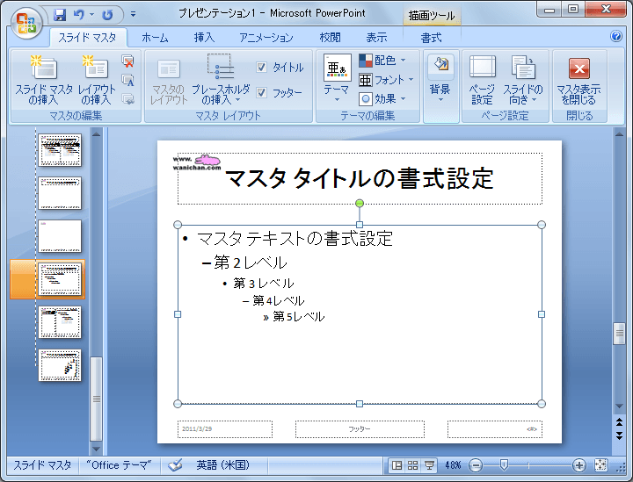Switch to the 書式 tab
Screen dimensions: 633x482
click(x=431, y=38)
